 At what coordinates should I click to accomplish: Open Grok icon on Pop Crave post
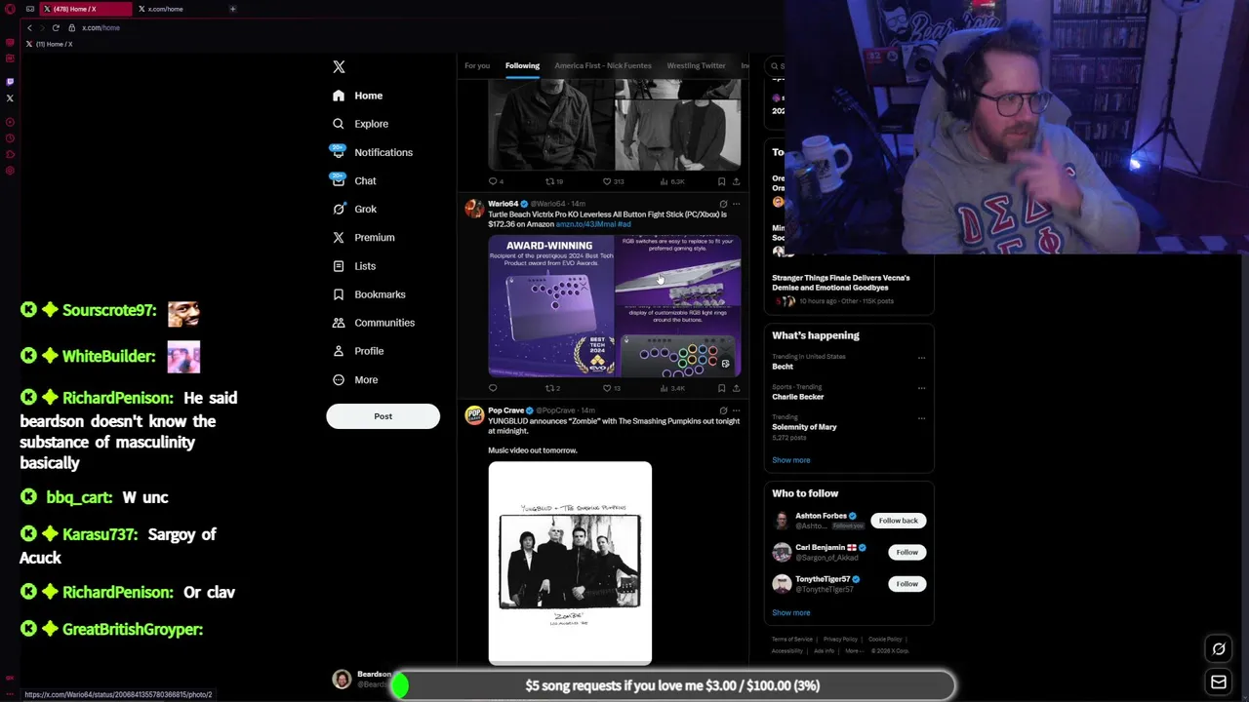(x=723, y=410)
